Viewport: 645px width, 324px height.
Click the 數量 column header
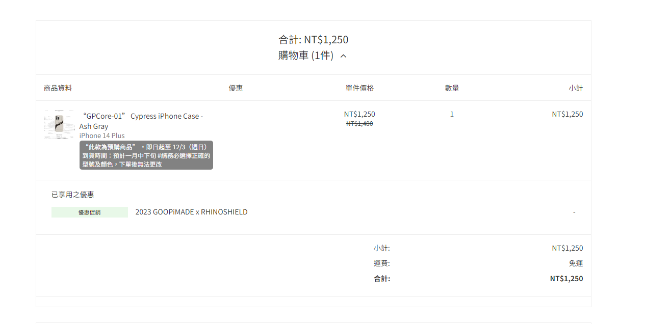[452, 88]
